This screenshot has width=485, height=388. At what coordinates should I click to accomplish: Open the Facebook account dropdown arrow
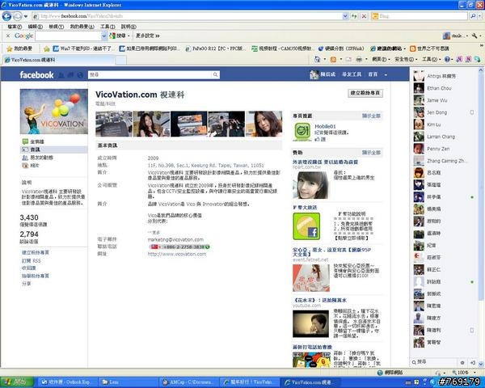386,75
